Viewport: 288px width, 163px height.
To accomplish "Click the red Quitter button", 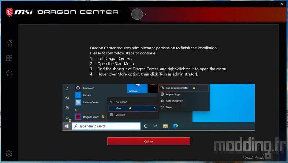I will pyautogui.click(x=148, y=141).
